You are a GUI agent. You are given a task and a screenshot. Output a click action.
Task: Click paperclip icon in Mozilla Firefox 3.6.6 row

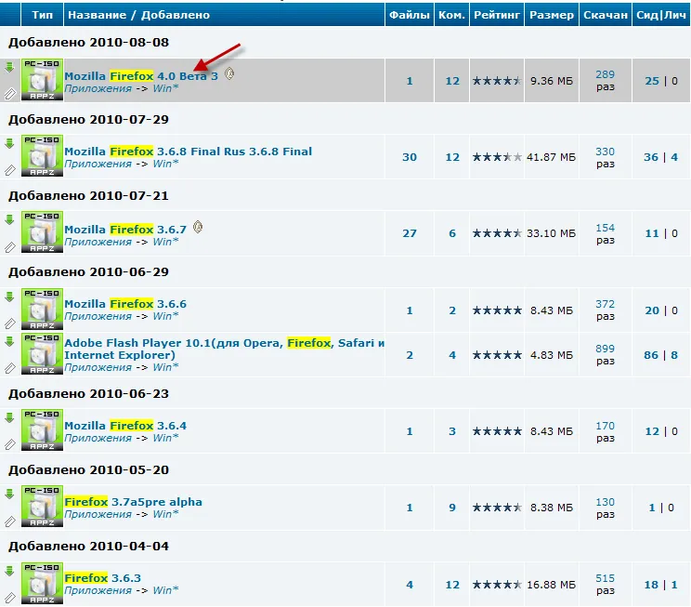tap(9, 323)
